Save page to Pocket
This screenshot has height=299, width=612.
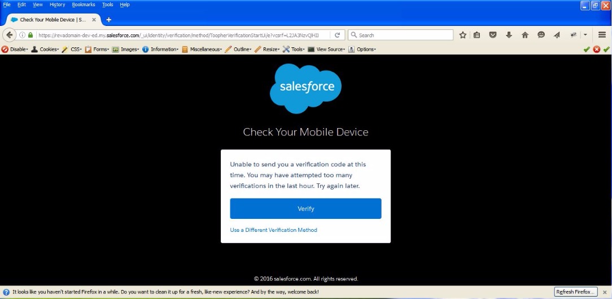tap(493, 35)
